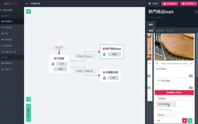The image size is (198, 124).
Task: Click the 文字 block in 初次見面 node
Action: [62, 64]
